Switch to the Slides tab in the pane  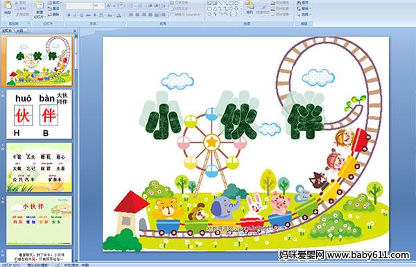[7, 31]
